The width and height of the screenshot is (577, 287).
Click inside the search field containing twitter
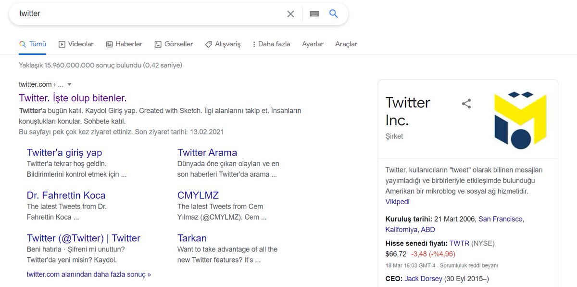[x=149, y=13]
